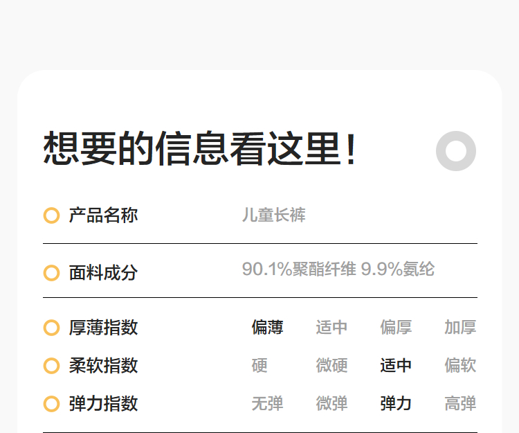Select the highlighted 弹力 elasticity option
Screen dimensions: 519x433
pyautogui.click(x=396, y=403)
